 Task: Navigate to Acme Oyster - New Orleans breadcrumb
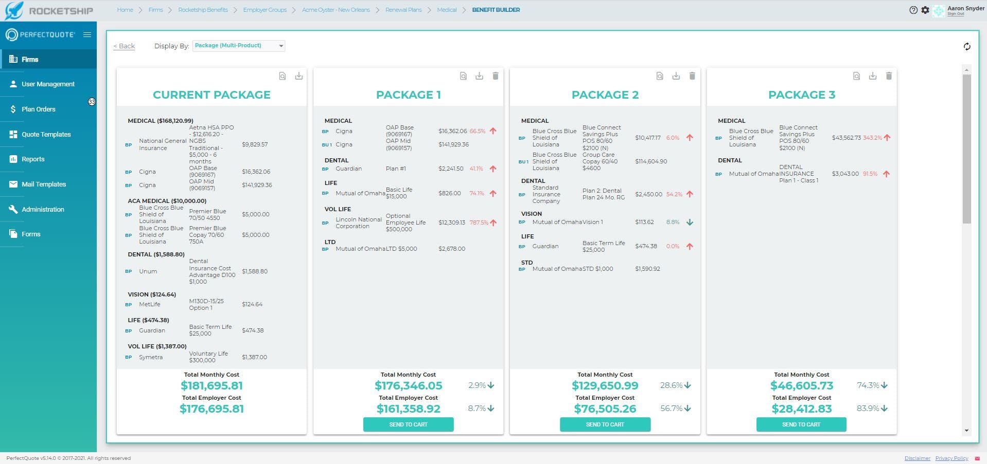336,10
